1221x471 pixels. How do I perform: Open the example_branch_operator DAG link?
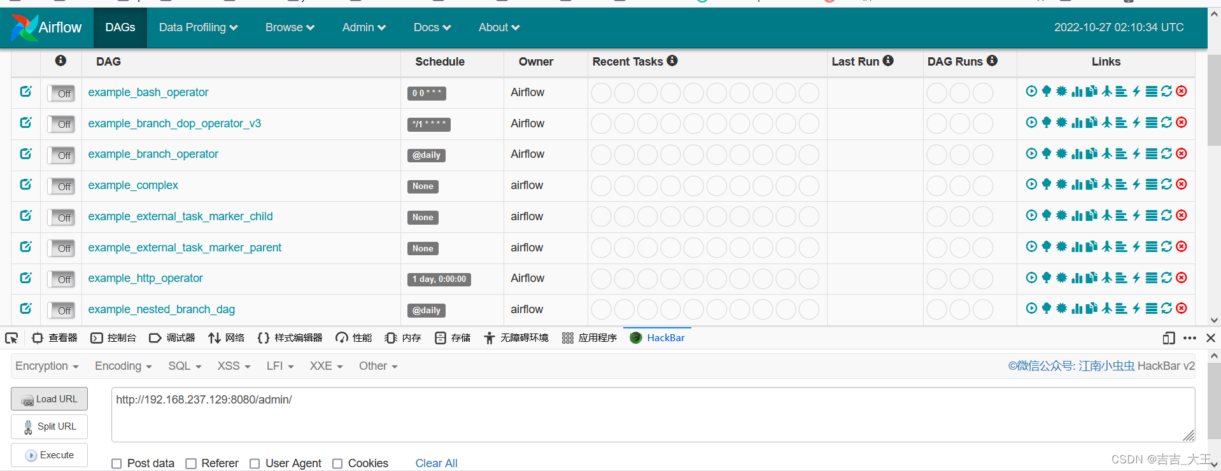point(153,154)
